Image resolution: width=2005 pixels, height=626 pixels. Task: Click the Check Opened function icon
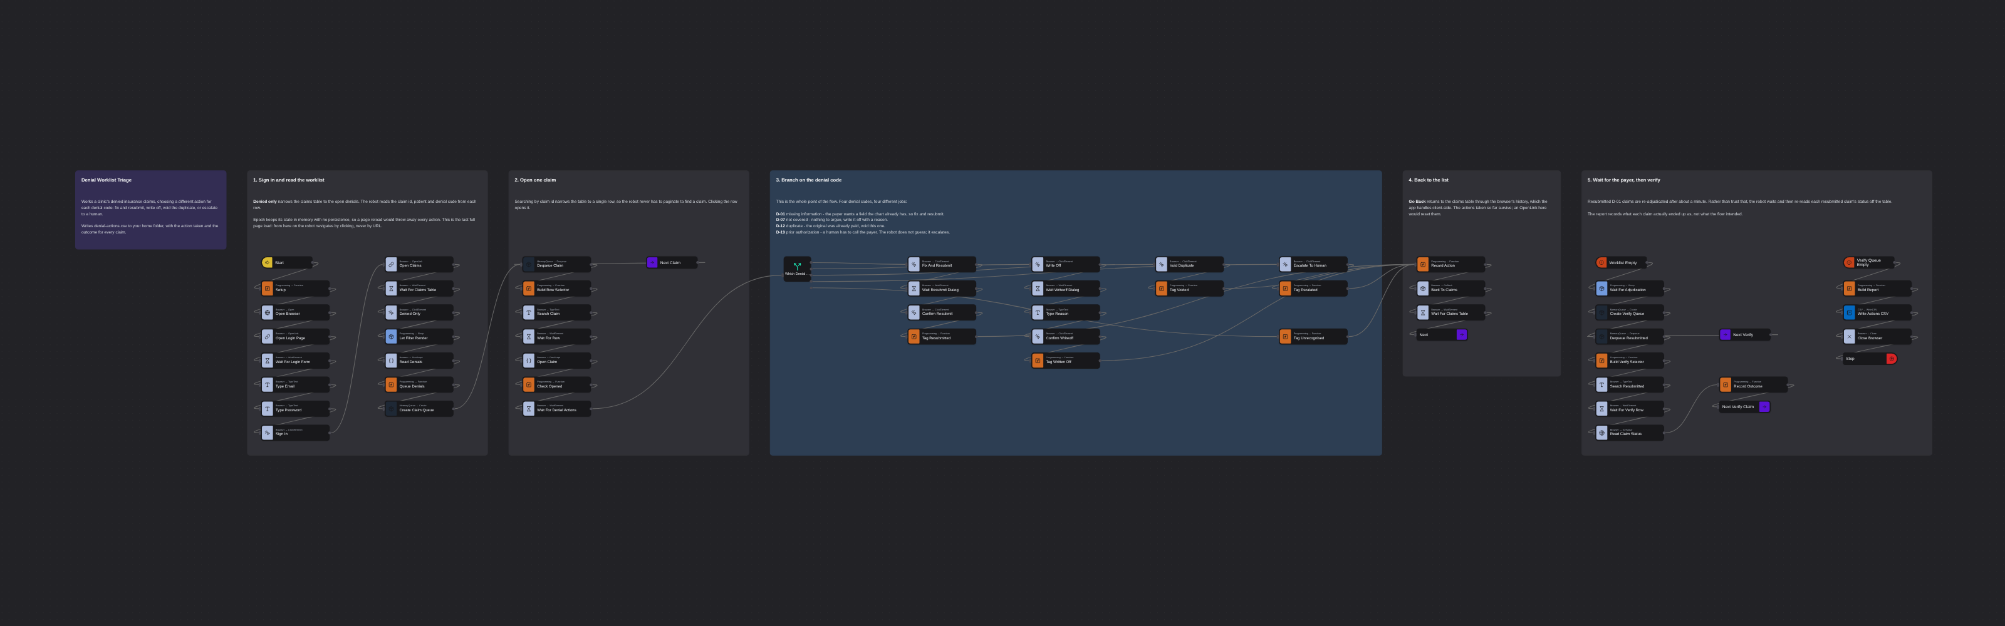point(529,385)
